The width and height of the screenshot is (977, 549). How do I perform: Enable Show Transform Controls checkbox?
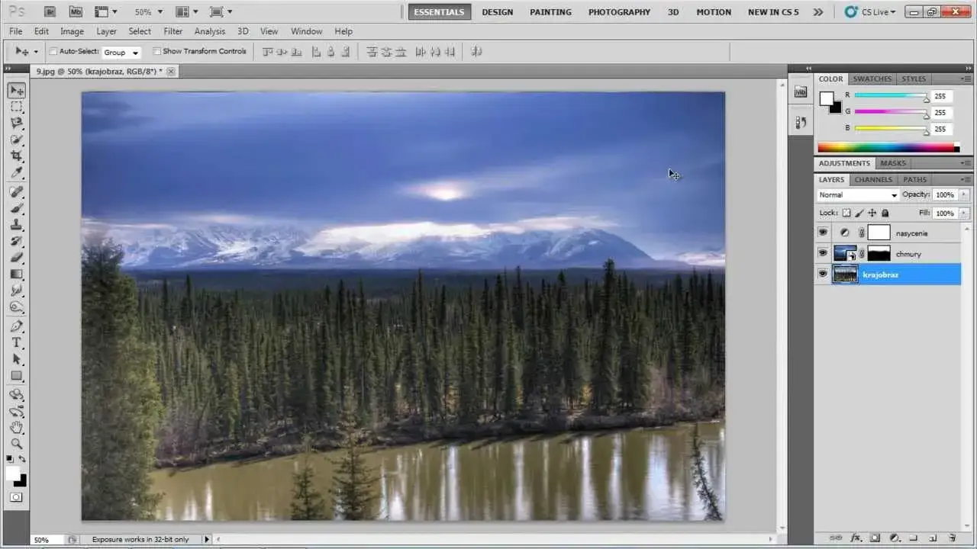(x=157, y=52)
